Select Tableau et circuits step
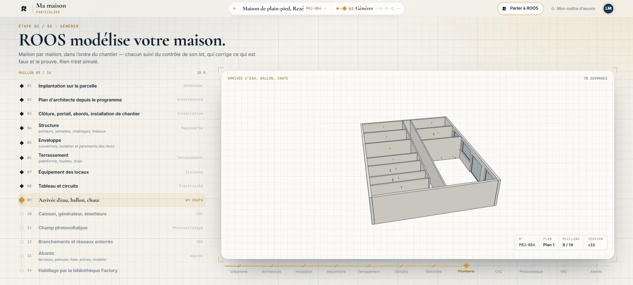 [112, 186]
